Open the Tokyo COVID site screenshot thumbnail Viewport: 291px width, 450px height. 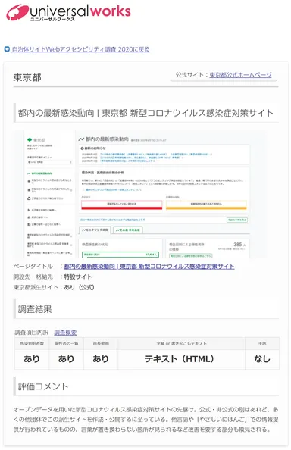(x=141, y=194)
